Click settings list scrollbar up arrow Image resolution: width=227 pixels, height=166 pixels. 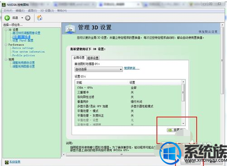(183, 82)
